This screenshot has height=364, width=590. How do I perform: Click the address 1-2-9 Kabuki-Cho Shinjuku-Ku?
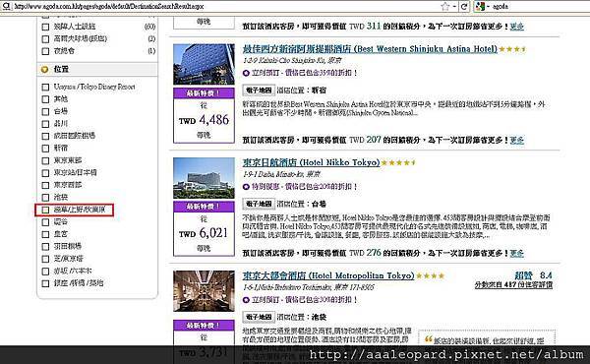[x=292, y=61]
